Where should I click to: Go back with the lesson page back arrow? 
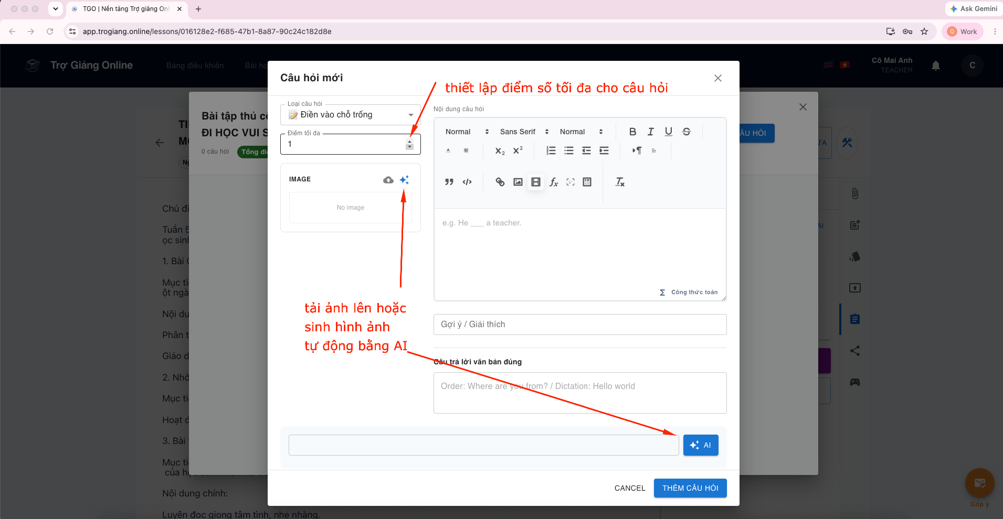tap(160, 143)
